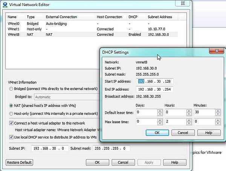Select the VMnet0 row

[92, 23]
